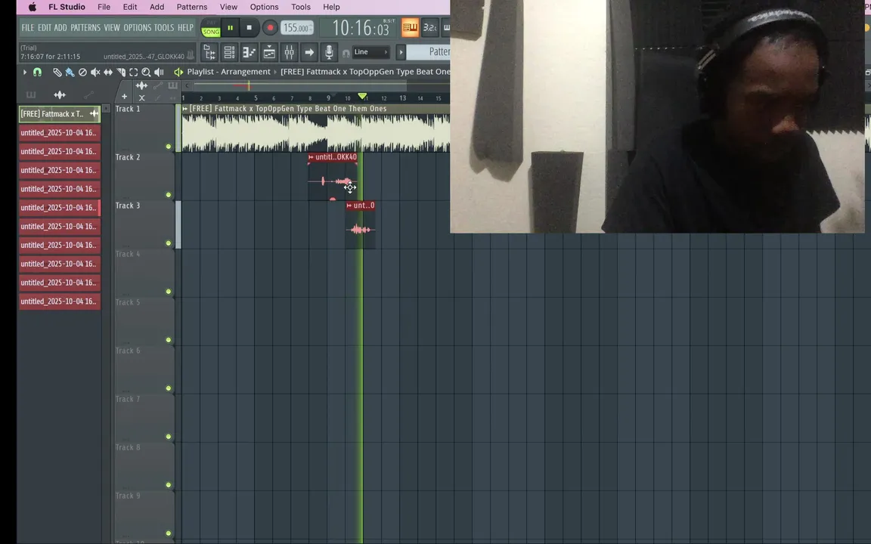
Task: Open in-app ADD menu
Action: click(60, 28)
